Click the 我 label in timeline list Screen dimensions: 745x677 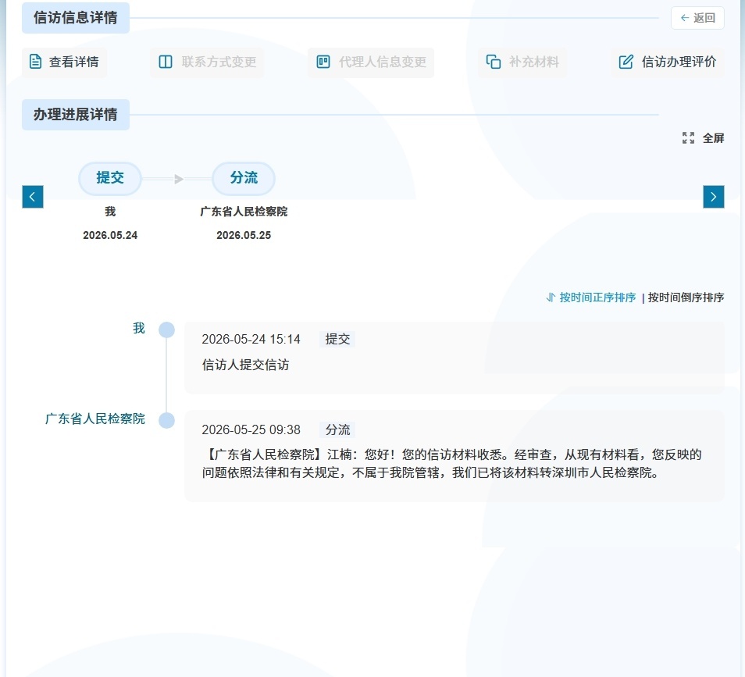coord(139,328)
